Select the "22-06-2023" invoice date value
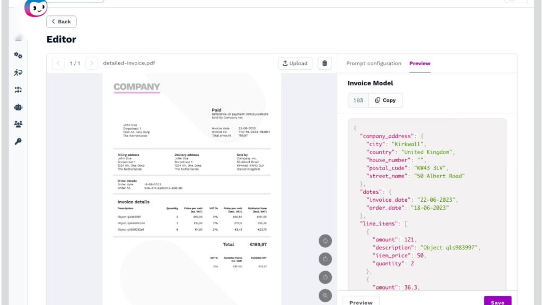The width and height of the screenshot is (543, 305). [436, 200]
